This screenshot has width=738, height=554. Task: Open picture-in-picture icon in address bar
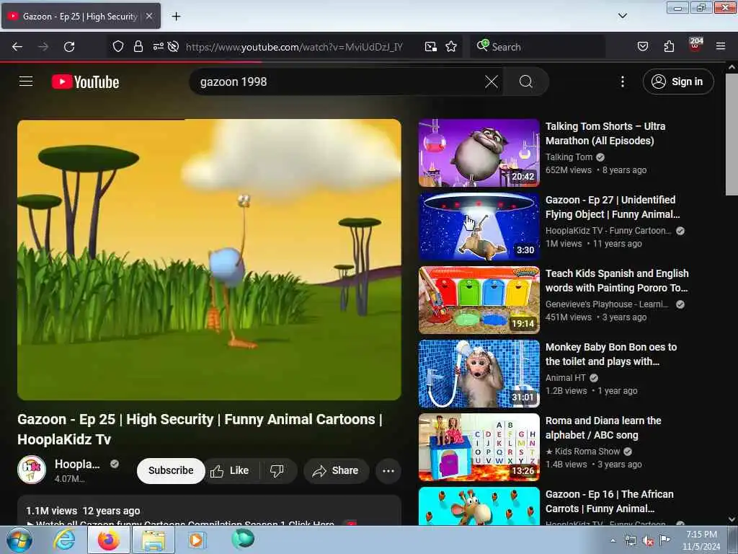tap(430, 47)
